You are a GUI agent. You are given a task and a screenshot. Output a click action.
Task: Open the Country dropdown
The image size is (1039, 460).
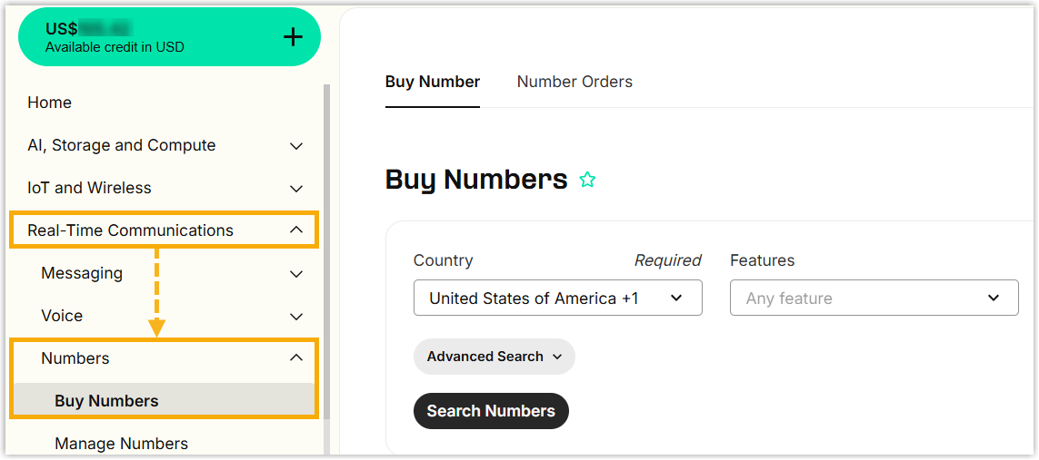point(557,299)
